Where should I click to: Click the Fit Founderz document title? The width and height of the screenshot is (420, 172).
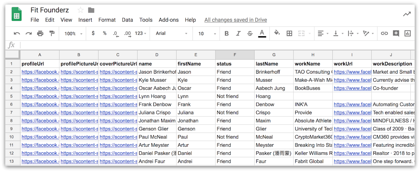point(49,10)
